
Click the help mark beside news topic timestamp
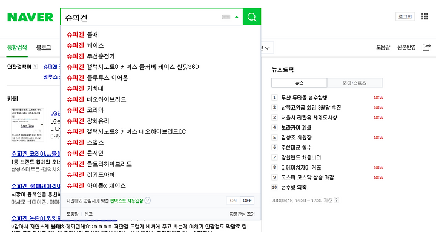click(336, 200)
